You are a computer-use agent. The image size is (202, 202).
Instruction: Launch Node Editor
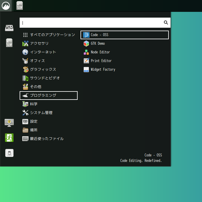click(x=125, y=52)
